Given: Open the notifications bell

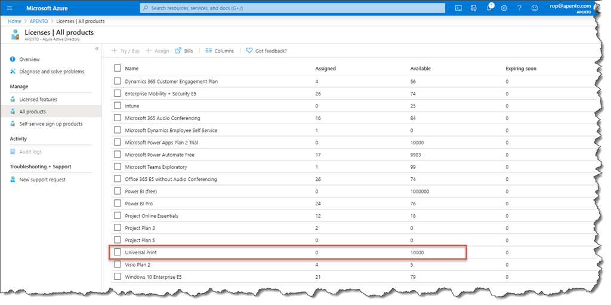Looking at the screenshot, I should (x=489, y=7).
